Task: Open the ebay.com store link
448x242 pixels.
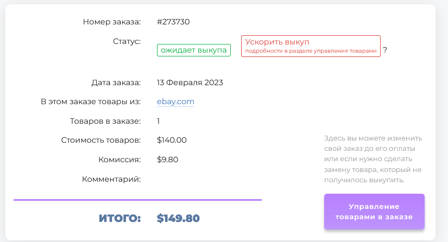Action: (175, 101)
